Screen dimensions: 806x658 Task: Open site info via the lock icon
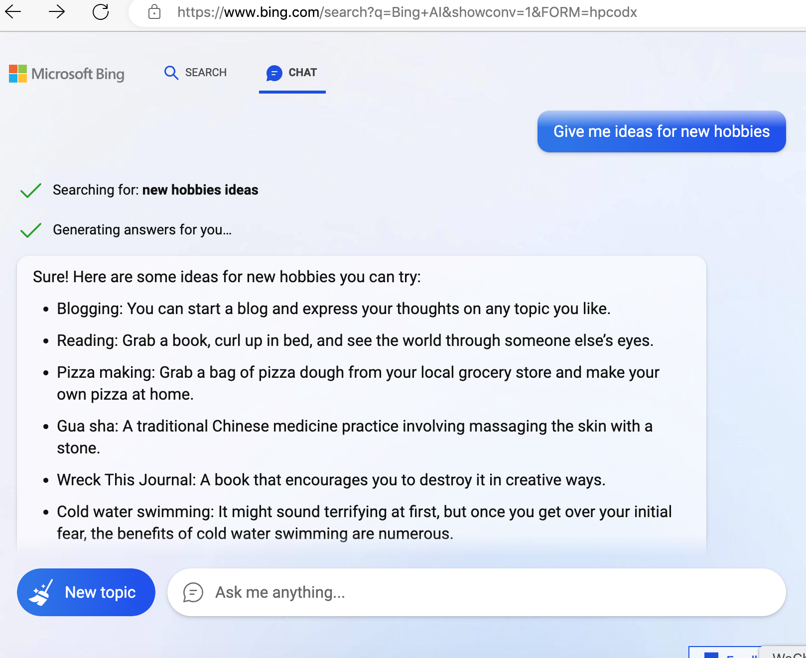pos(154,12)
